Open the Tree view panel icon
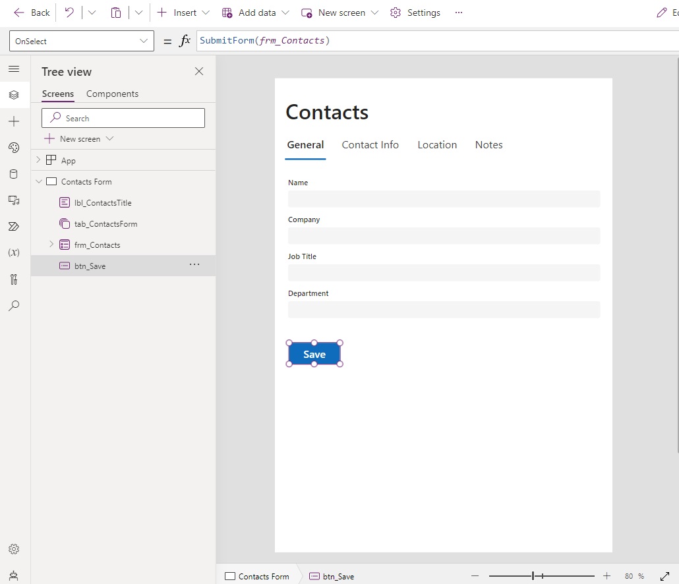The width and height of the screenshot is (679, 584). [x=14, y=95]
